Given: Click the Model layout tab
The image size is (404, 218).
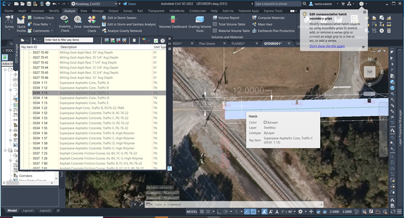Looking at the screenshot, I should [12, 210].
